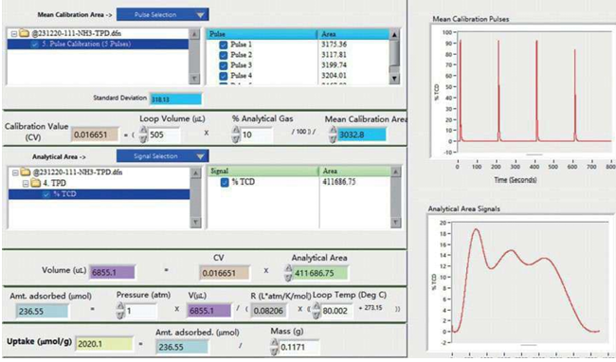This screenshot has height=362, width=616.
Task: Toggle checkbox of Pulse Calibration (5 Pulses) tree row
Action: pyautogui.click(x=35, y=44)
